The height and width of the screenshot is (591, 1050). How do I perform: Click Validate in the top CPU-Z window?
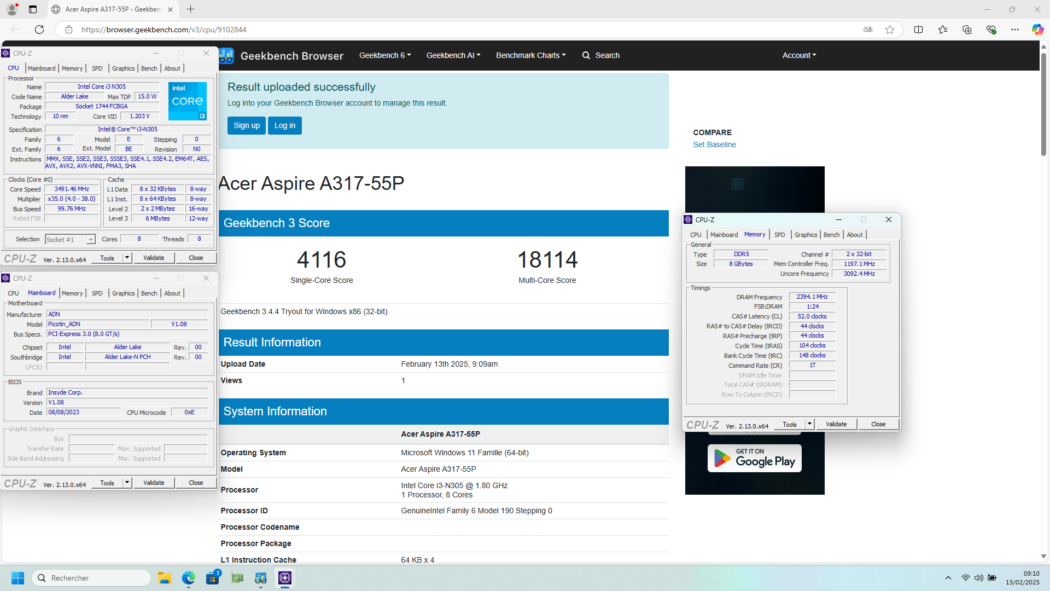coord(154,258)
